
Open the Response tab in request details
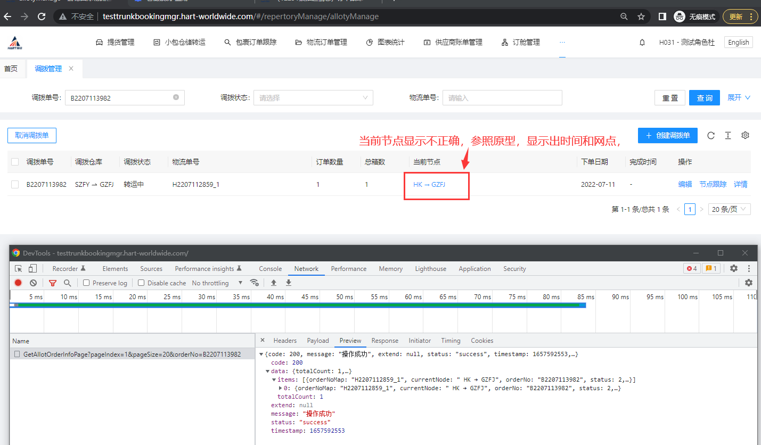(384, 341)
